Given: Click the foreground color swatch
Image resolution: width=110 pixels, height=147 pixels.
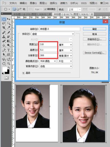Looking at the screenshot, I should (x=5, y=69).
